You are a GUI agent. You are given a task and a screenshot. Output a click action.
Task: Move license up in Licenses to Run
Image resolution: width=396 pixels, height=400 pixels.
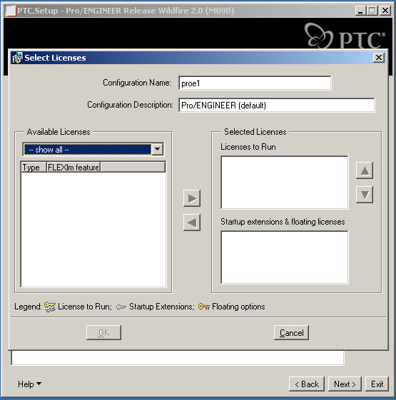[365, 170]
